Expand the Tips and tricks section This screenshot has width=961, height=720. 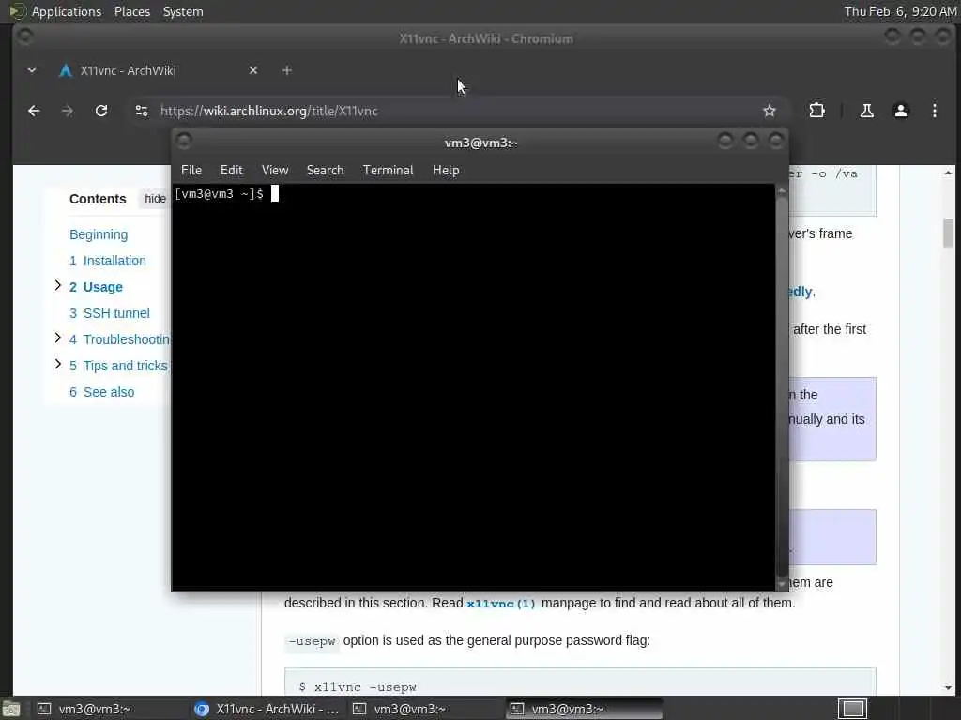(57, 364)
